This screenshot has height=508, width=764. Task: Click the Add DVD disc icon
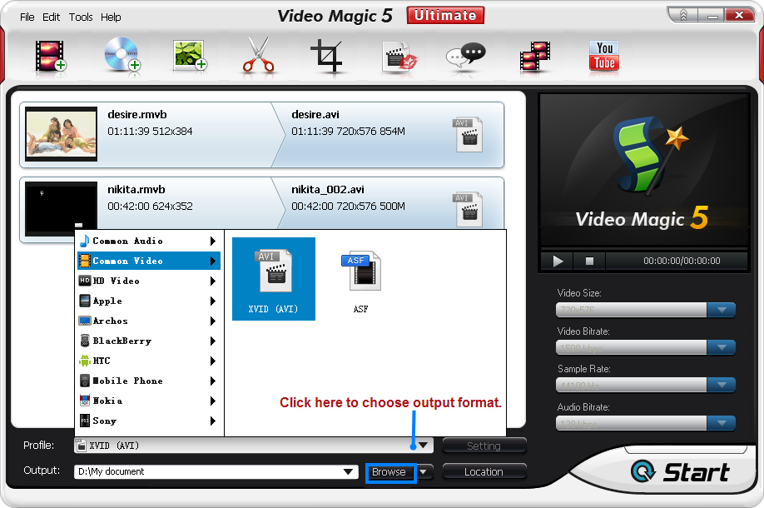point(122,55)
